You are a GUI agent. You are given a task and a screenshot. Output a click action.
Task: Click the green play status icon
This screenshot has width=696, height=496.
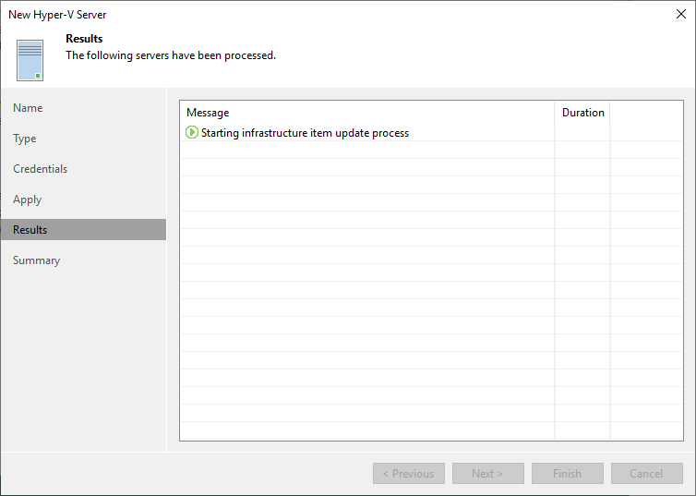pyautogui.click(x=192, y=132)
